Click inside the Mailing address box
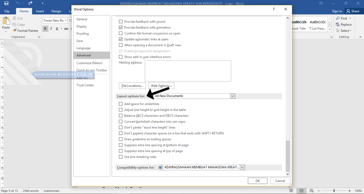The image size is (364, 194). click(x=188, y=71)
